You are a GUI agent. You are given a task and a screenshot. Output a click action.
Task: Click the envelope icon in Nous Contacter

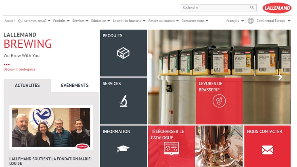point(267,150)
